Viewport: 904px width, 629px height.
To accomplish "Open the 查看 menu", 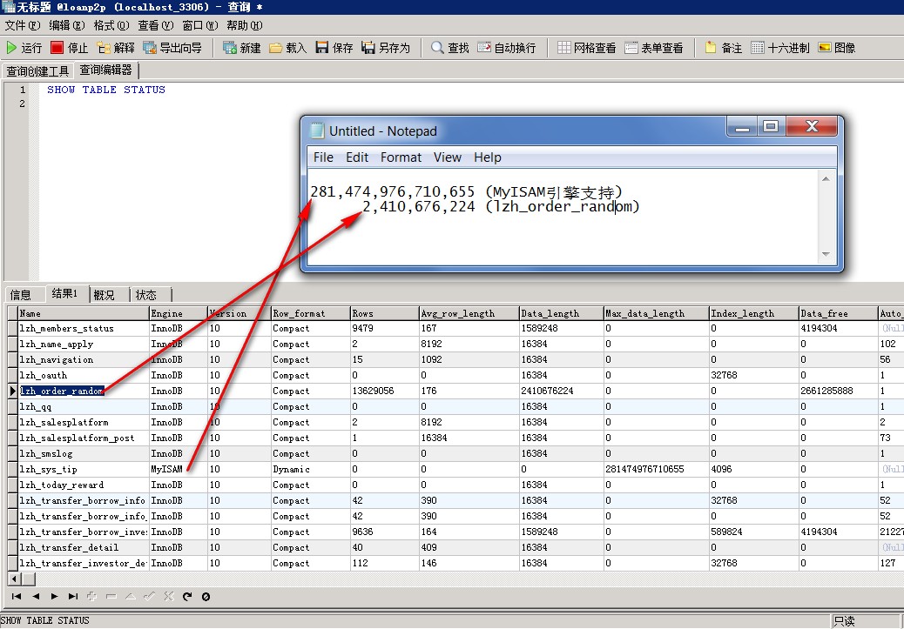I will pos(156,25).
